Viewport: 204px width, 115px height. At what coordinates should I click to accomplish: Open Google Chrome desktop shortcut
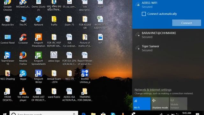coord(8,5)
